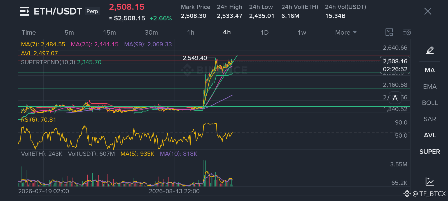Toggle picture-in-picture chart layout icon

coord(389,32)
